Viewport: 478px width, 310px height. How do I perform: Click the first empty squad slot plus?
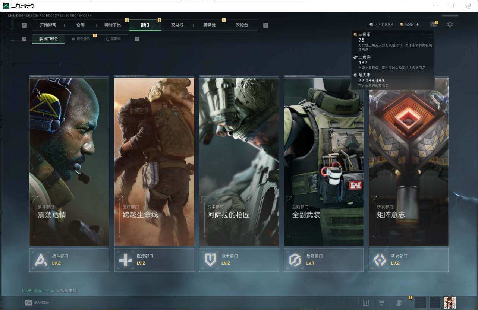(420, 303)
